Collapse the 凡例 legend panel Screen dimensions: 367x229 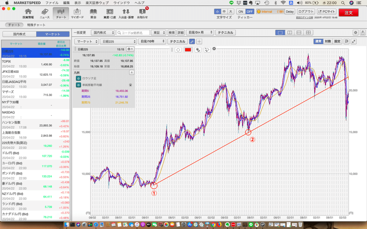click(x=132, y=72)
